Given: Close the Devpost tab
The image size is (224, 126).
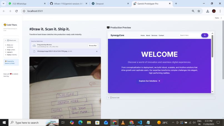Looking at the screenshot, I should click(128, 4).
